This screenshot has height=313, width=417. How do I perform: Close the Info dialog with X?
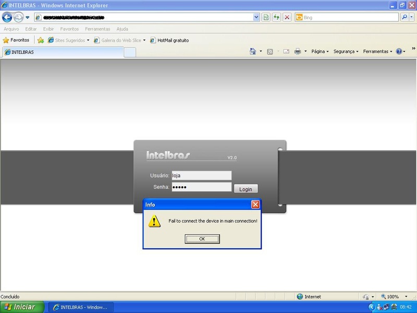point(255,204)
